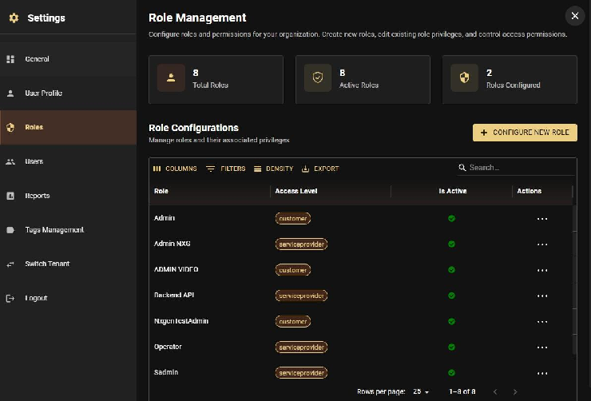Open the table Filters panel
591x401 pixels.
pos(225,169)
